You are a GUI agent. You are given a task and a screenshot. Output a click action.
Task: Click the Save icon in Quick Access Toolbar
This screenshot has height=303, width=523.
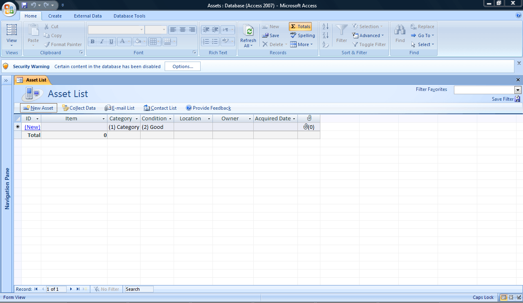click(24, 5)
